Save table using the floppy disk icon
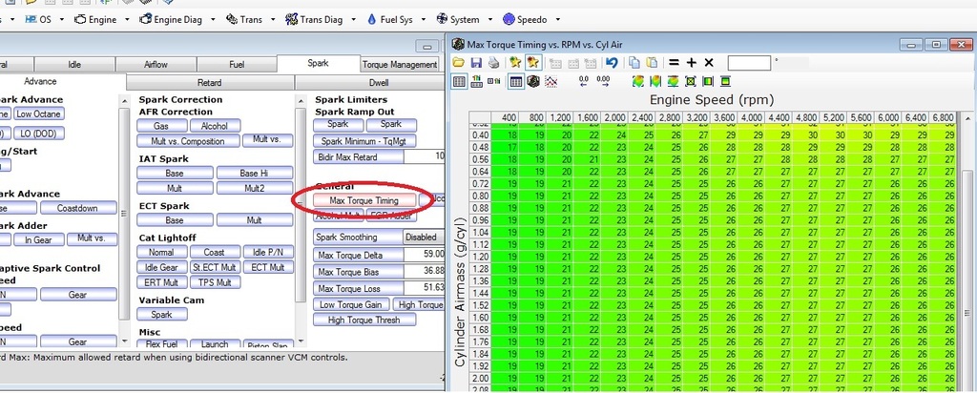This screenshot has width=977, height=393. click(476, 62)
